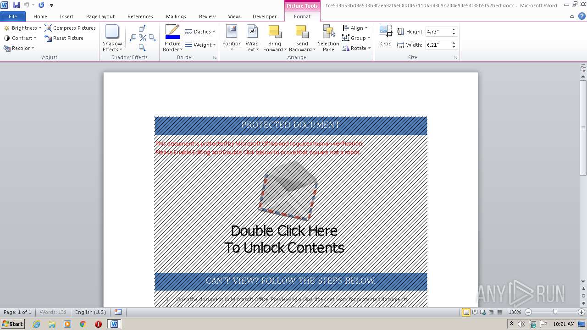Image resolution: width=587 pixels, height=330 pixels.
Task: Open the Brightness dropdown
Action: (22, 28)
